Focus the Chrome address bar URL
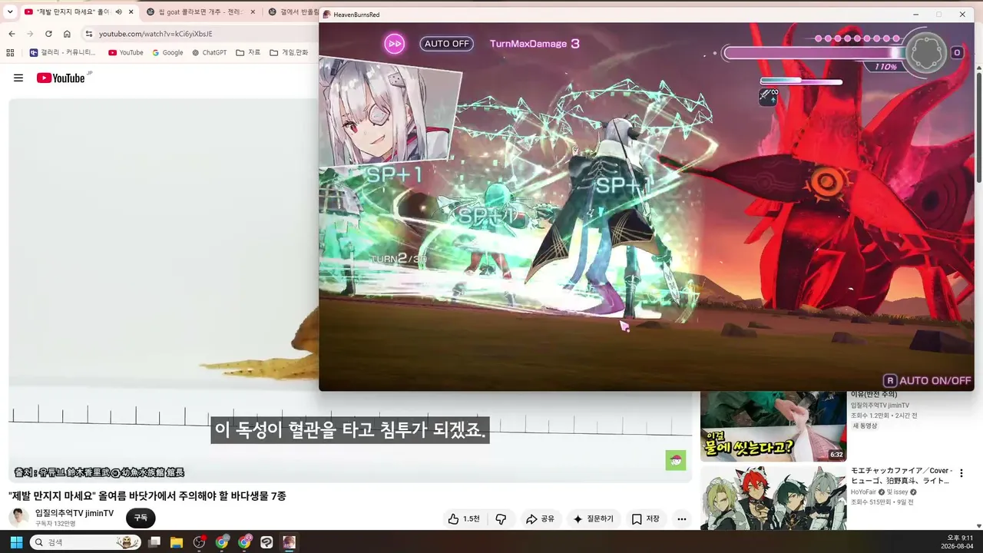983x553 pixels. (155, 34)
